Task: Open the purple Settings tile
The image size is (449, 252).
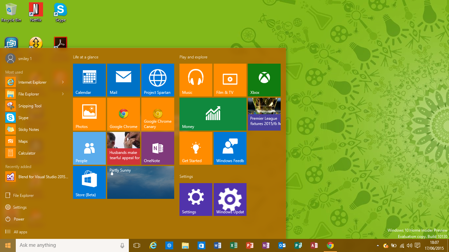Action: coord(196,199)
